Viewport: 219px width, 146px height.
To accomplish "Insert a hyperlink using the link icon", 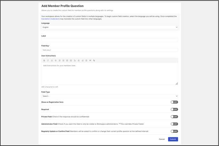I will pyautogui.click(x=94, y=60).
